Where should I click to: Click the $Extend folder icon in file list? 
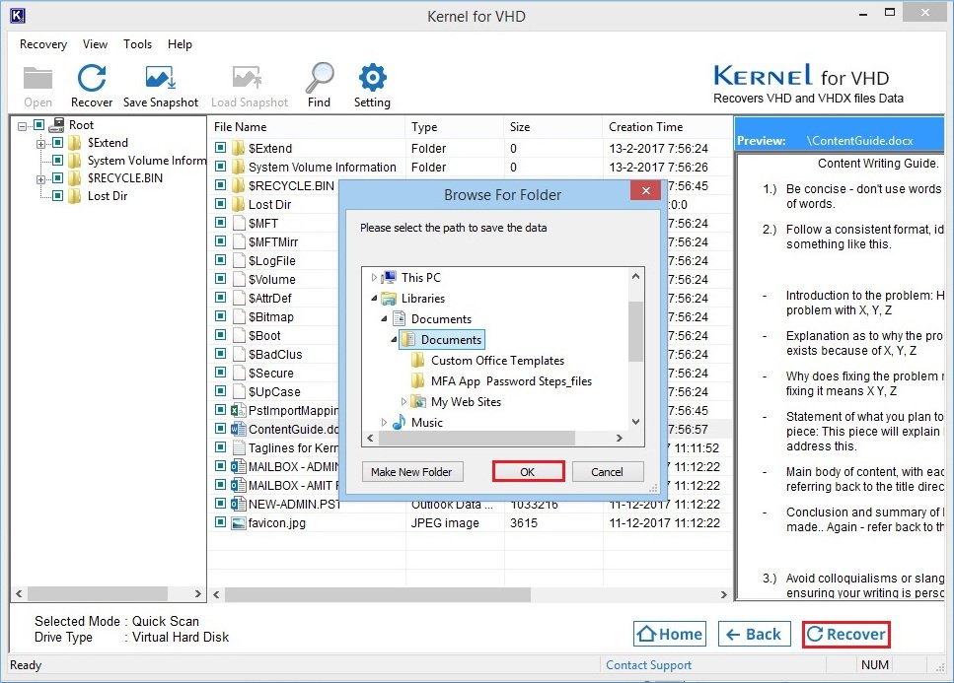point(239,148)
